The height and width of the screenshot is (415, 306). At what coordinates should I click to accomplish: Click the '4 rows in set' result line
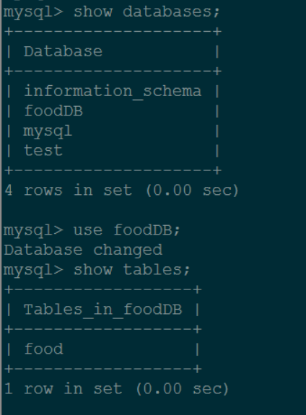point(122,191)
